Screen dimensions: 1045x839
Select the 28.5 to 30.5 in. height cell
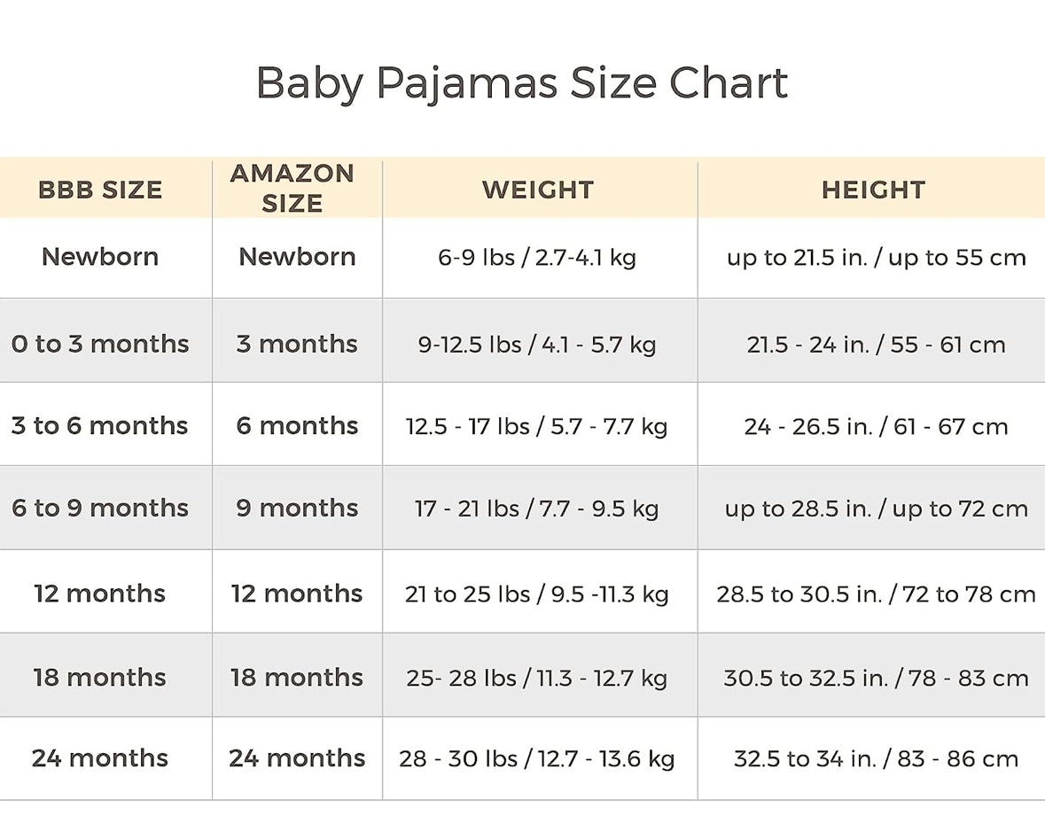pos(876,594)
